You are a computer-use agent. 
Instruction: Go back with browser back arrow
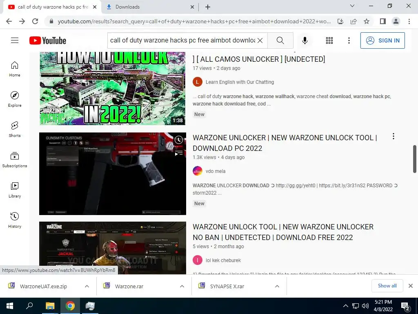click(9, 21)
